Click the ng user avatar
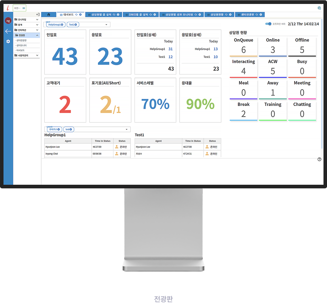 8,21
